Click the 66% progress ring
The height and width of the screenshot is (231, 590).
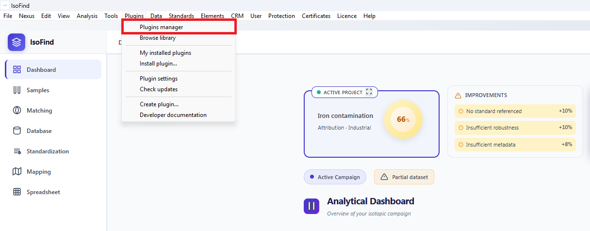403,119
